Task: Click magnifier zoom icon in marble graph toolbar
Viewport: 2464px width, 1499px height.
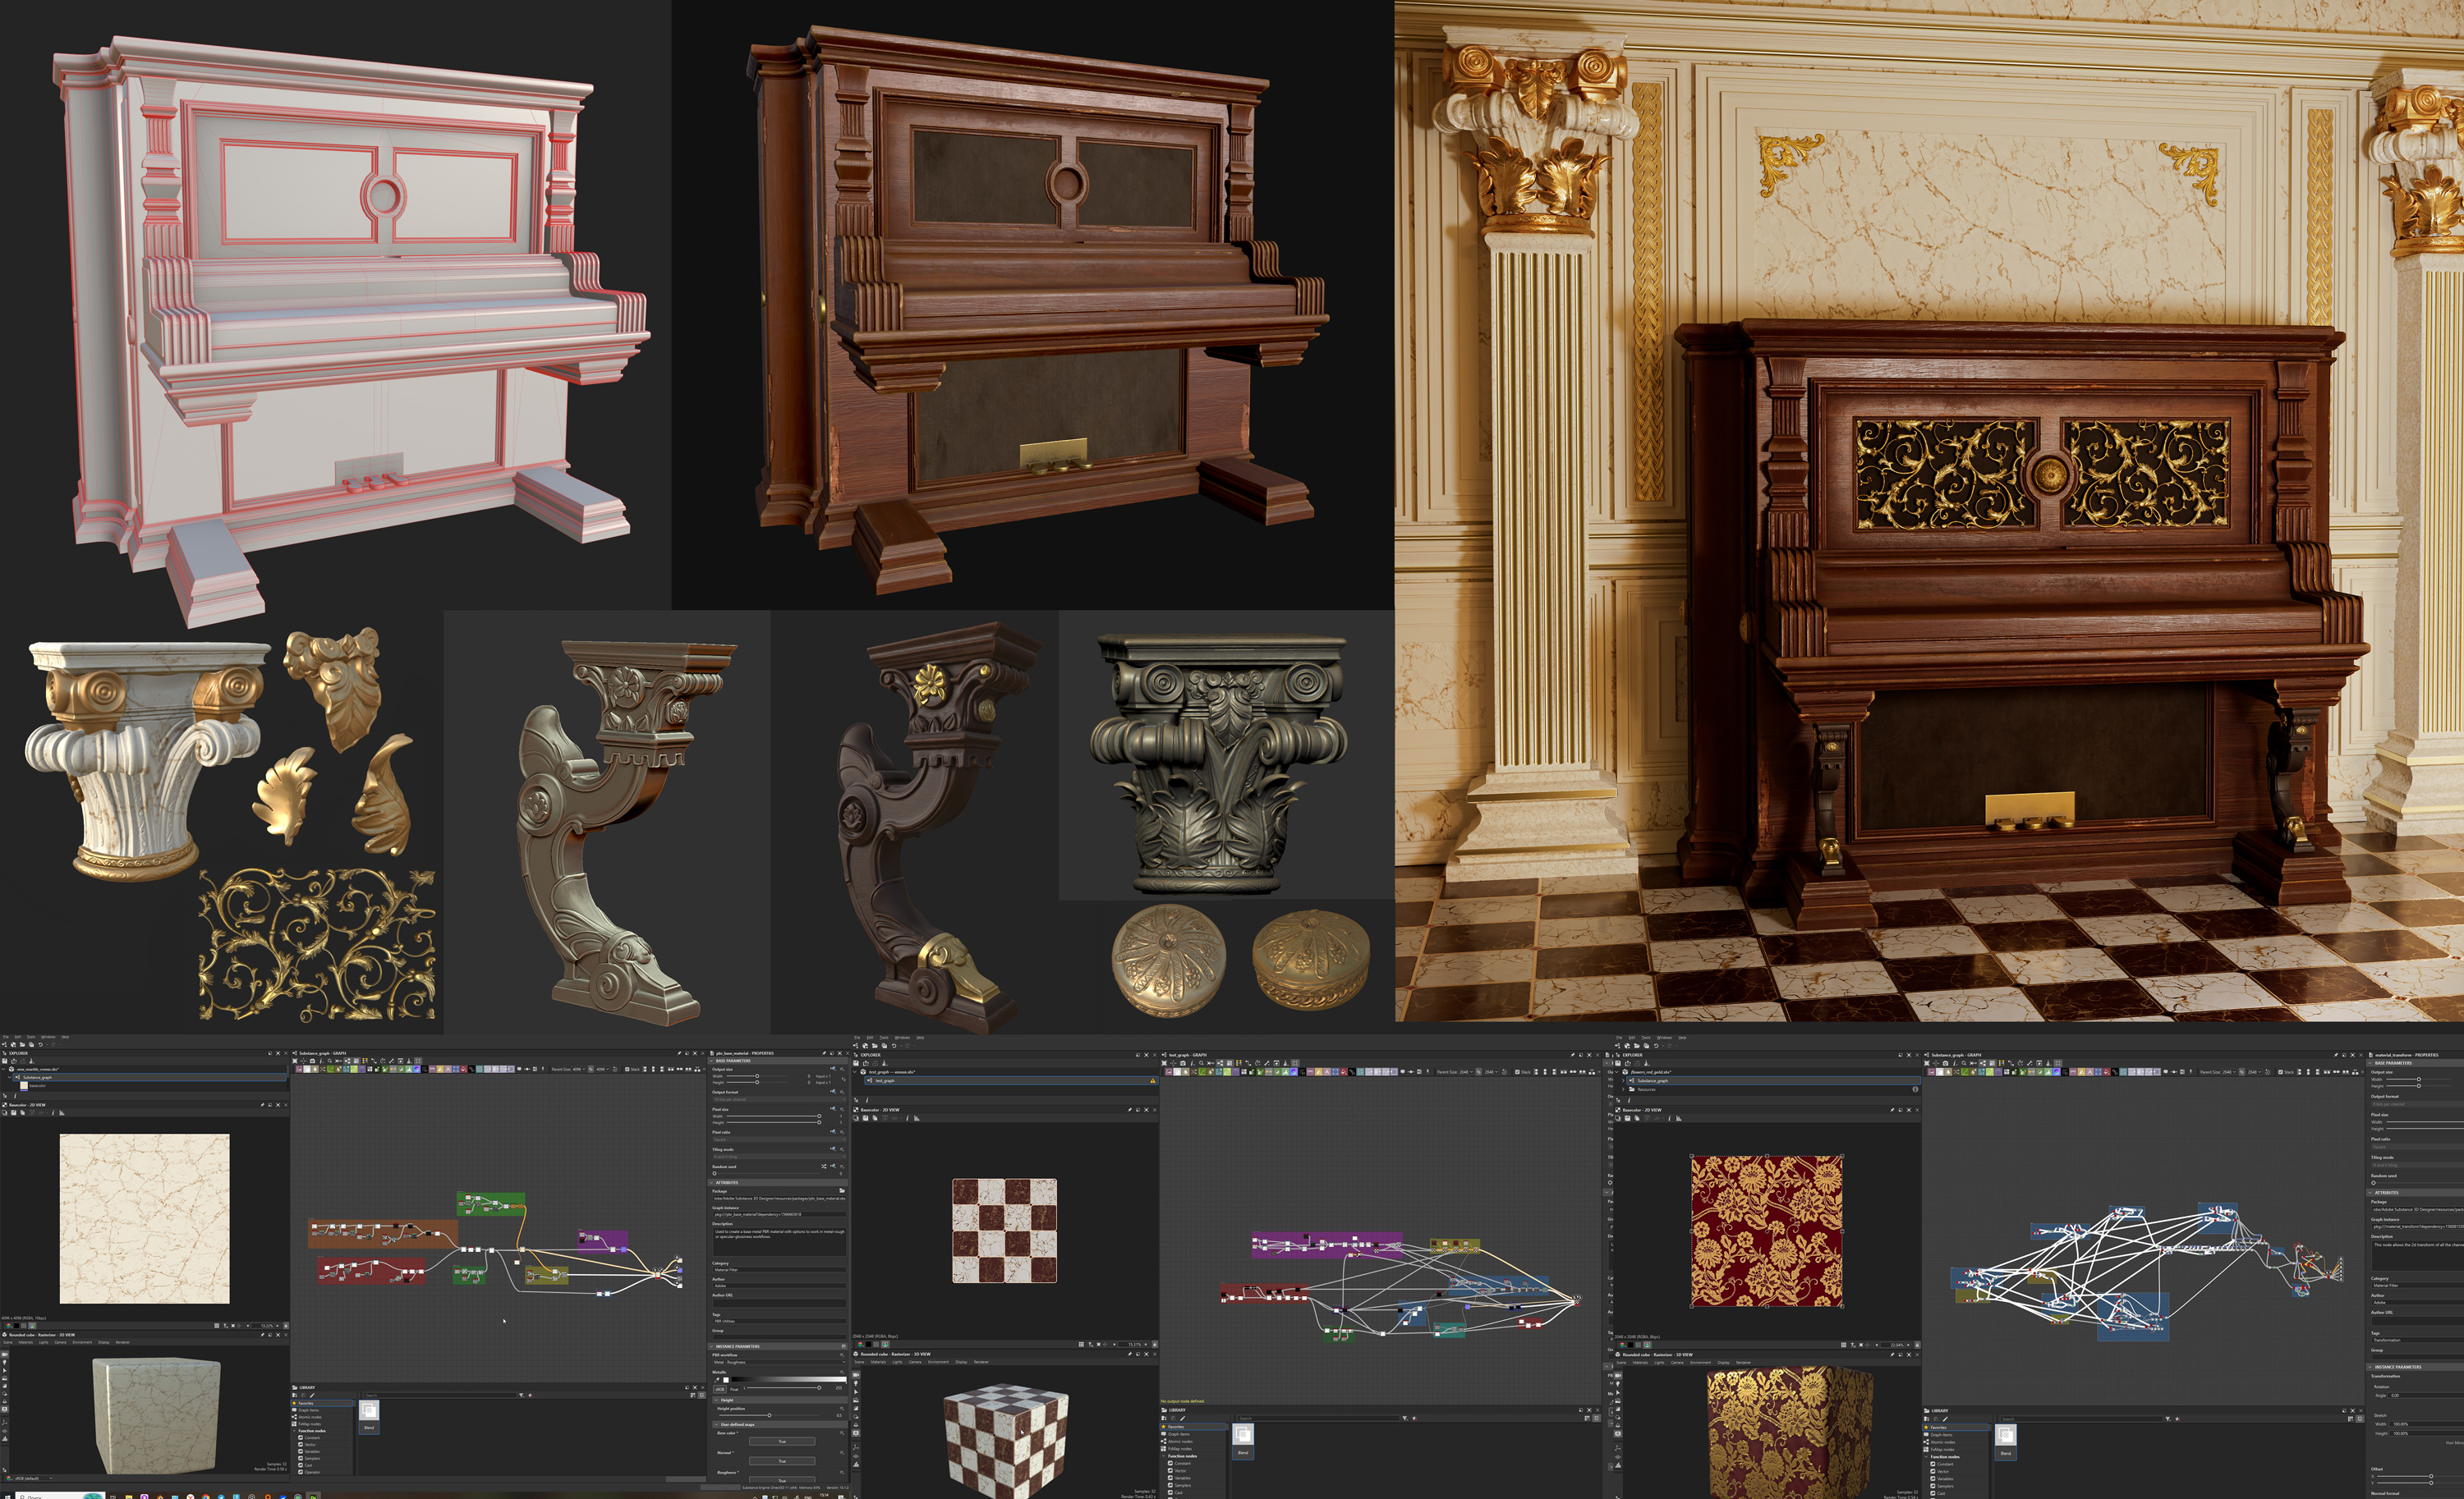Action: [x=330, y=1061]
